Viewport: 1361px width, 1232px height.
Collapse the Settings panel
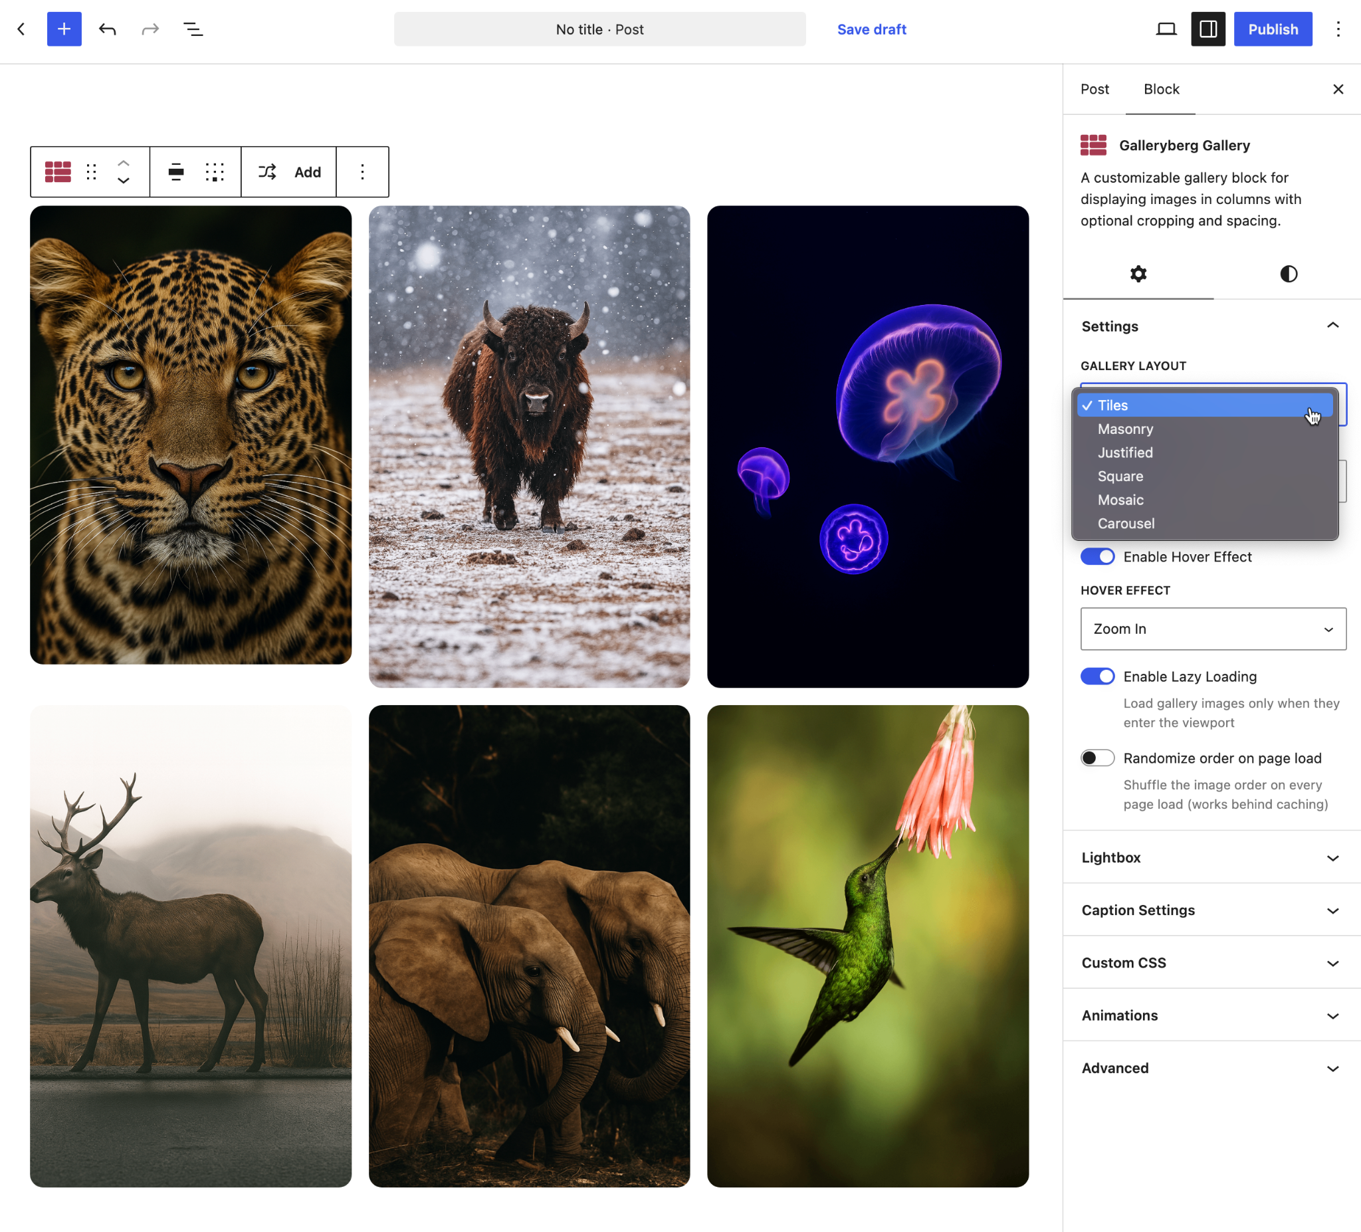1211,326
